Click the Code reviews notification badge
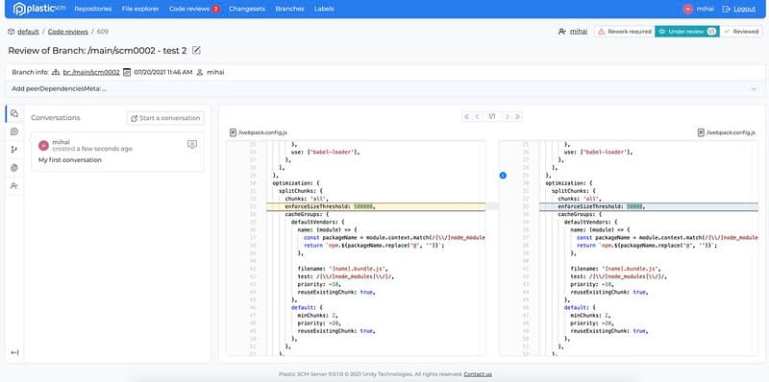Viewport: 769px width, 382px height. pyautogui.click(x=215, y=9)
